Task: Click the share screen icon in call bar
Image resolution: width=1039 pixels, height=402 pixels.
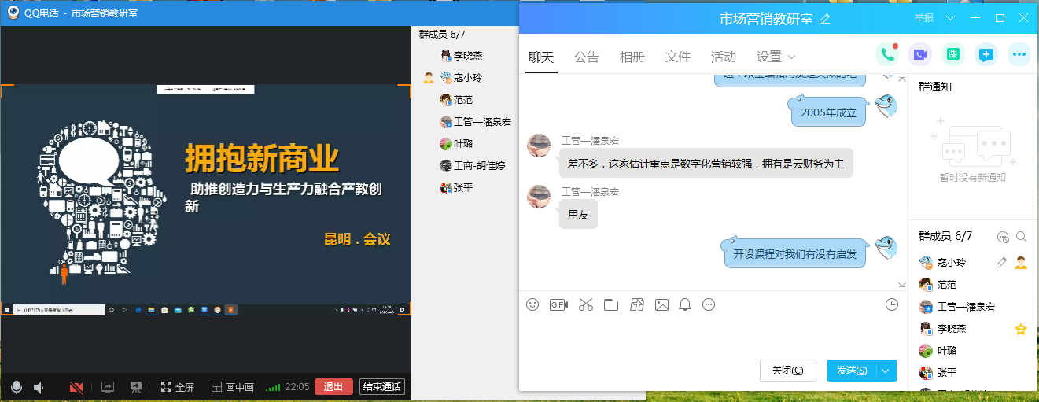Action: coord(108,387)
